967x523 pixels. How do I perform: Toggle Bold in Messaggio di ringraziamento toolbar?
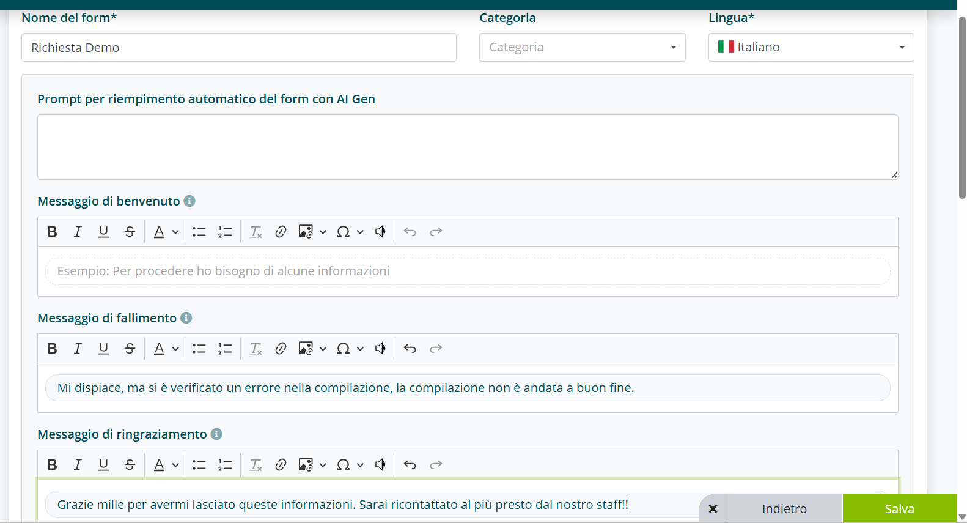pyautogui.click(x=52, y=465)
